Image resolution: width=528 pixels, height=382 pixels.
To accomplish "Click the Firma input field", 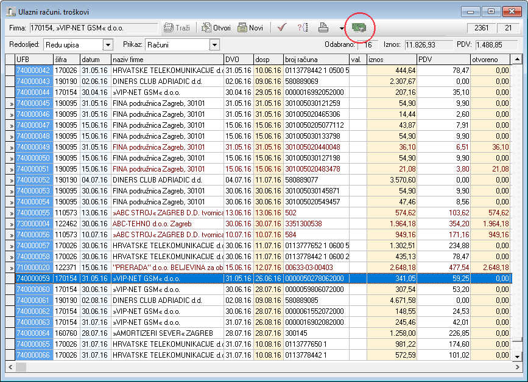I will click(94, 28).
